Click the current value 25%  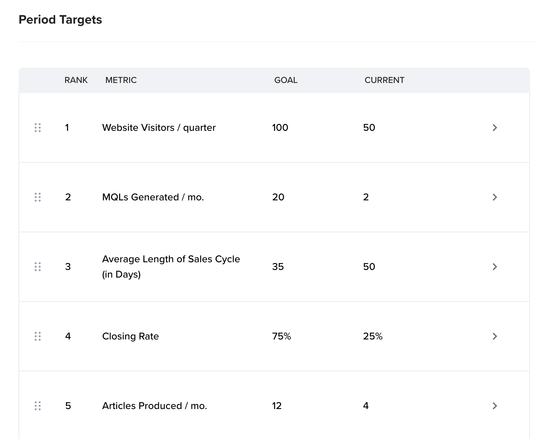(373, 336)
